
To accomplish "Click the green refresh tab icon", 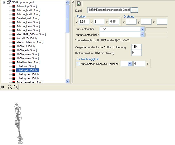I will click(x=79, y=3).
